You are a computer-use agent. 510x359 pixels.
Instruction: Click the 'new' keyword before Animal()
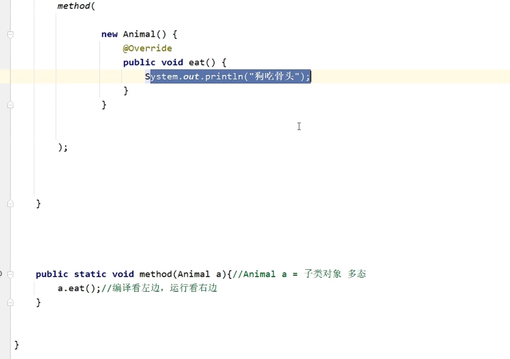point(109,34)
